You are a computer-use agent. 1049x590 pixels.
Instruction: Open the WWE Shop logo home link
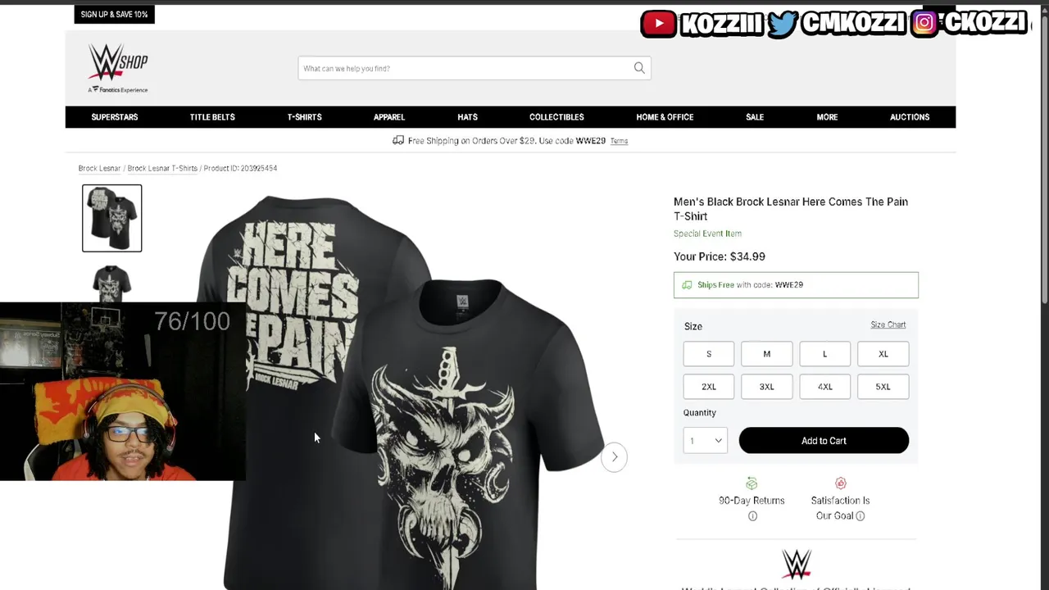(x=118, y=68)
